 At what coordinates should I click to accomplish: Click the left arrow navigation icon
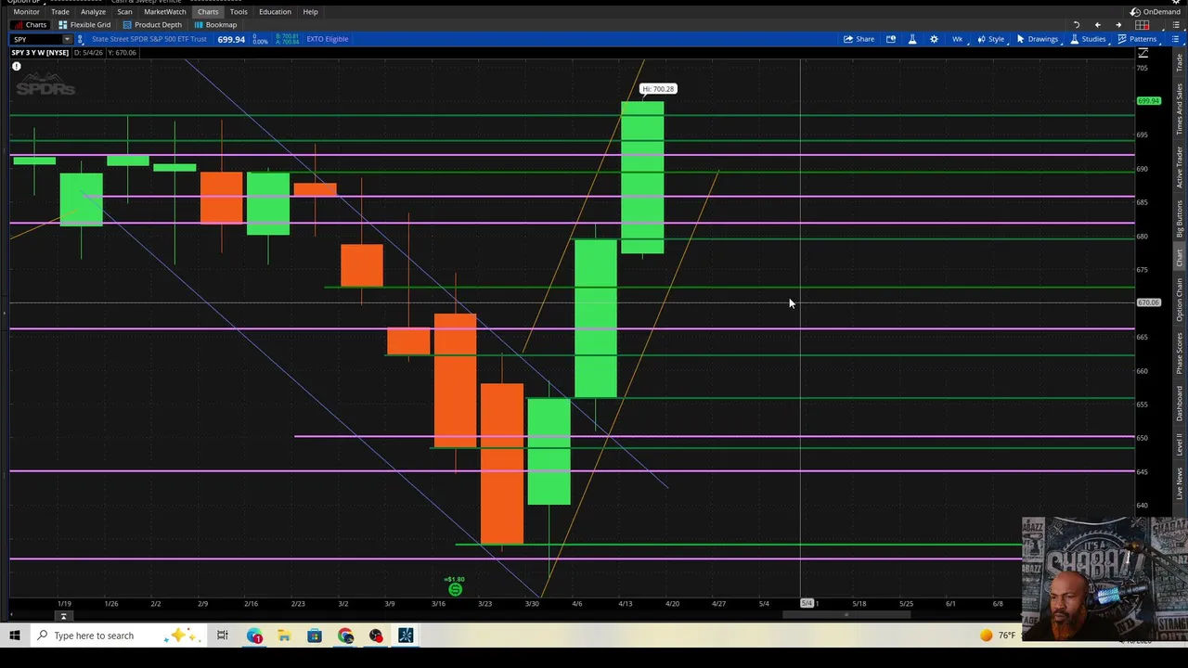[x=1097, y=25]
